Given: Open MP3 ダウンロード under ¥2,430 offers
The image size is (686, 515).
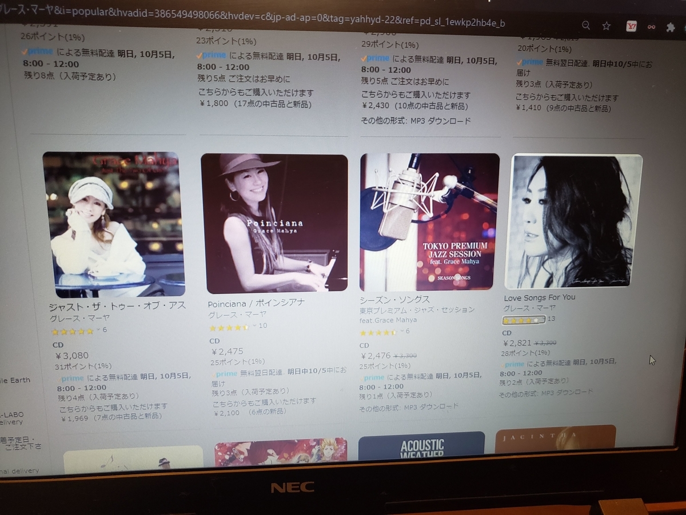Looking at the screenshot, I should 441,121.
